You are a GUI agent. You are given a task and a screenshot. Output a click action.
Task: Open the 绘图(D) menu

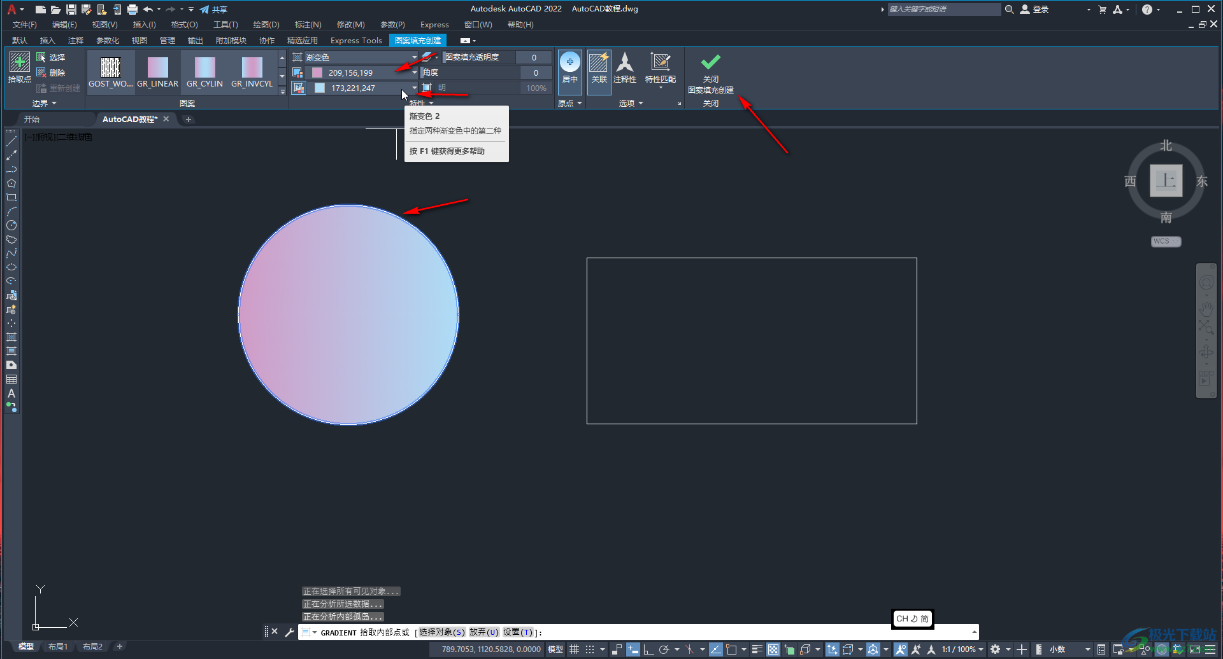pos(266,25)
